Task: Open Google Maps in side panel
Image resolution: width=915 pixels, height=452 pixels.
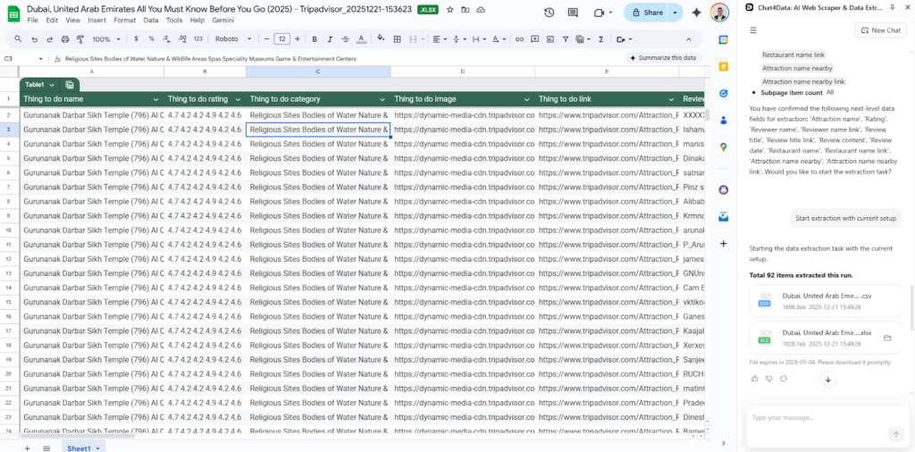Action: [x=724, y=147]
